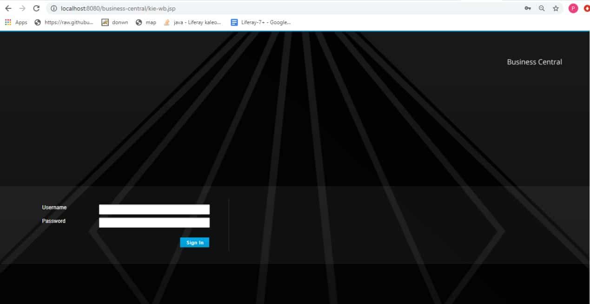Click the zoom magnifier icon in address bar
The width and height of the screenshot is (590, 304).
542,8
